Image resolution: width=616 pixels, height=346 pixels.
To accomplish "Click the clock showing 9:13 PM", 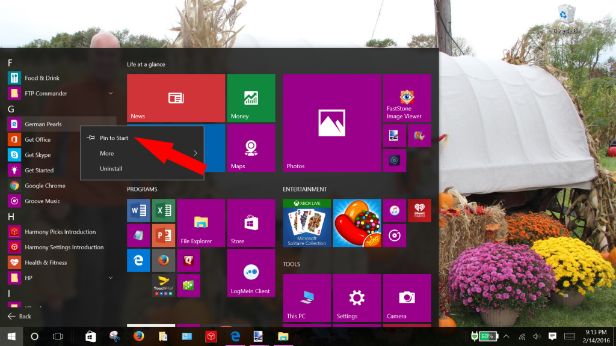I will coord(596,332).
